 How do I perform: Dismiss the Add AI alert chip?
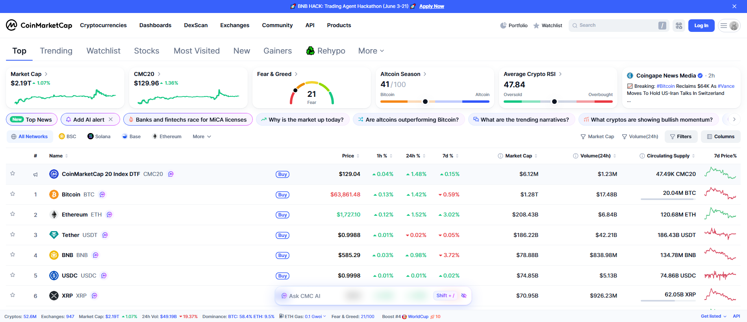click(111, 119)
